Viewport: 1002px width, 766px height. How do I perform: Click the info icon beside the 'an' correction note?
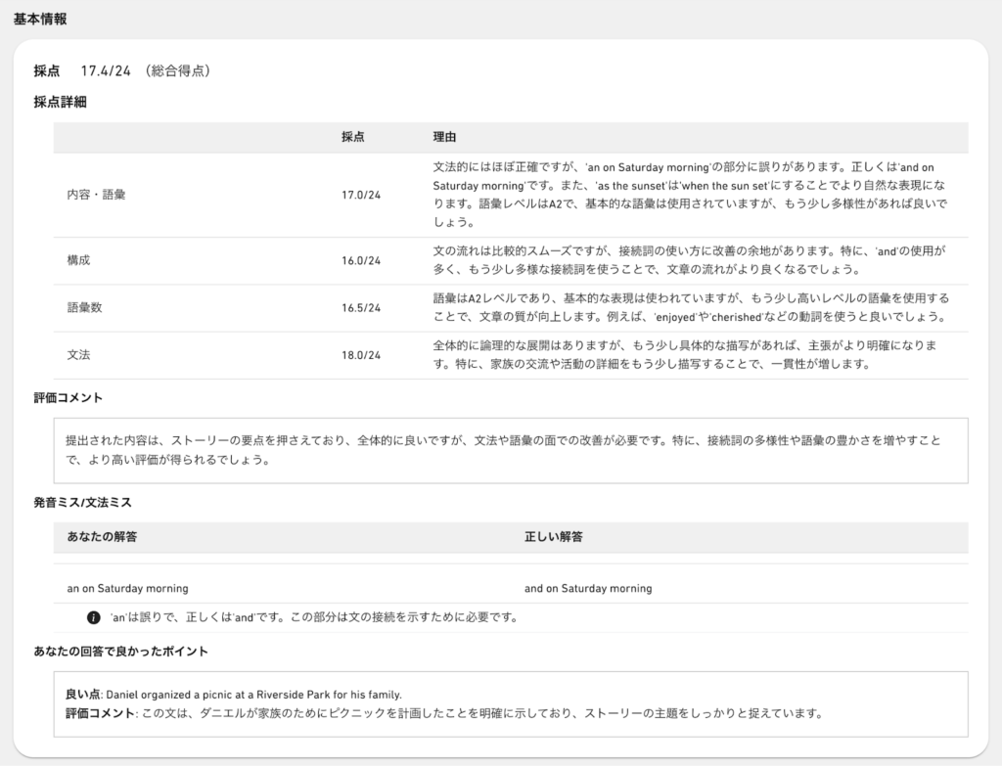click(94, 617)
